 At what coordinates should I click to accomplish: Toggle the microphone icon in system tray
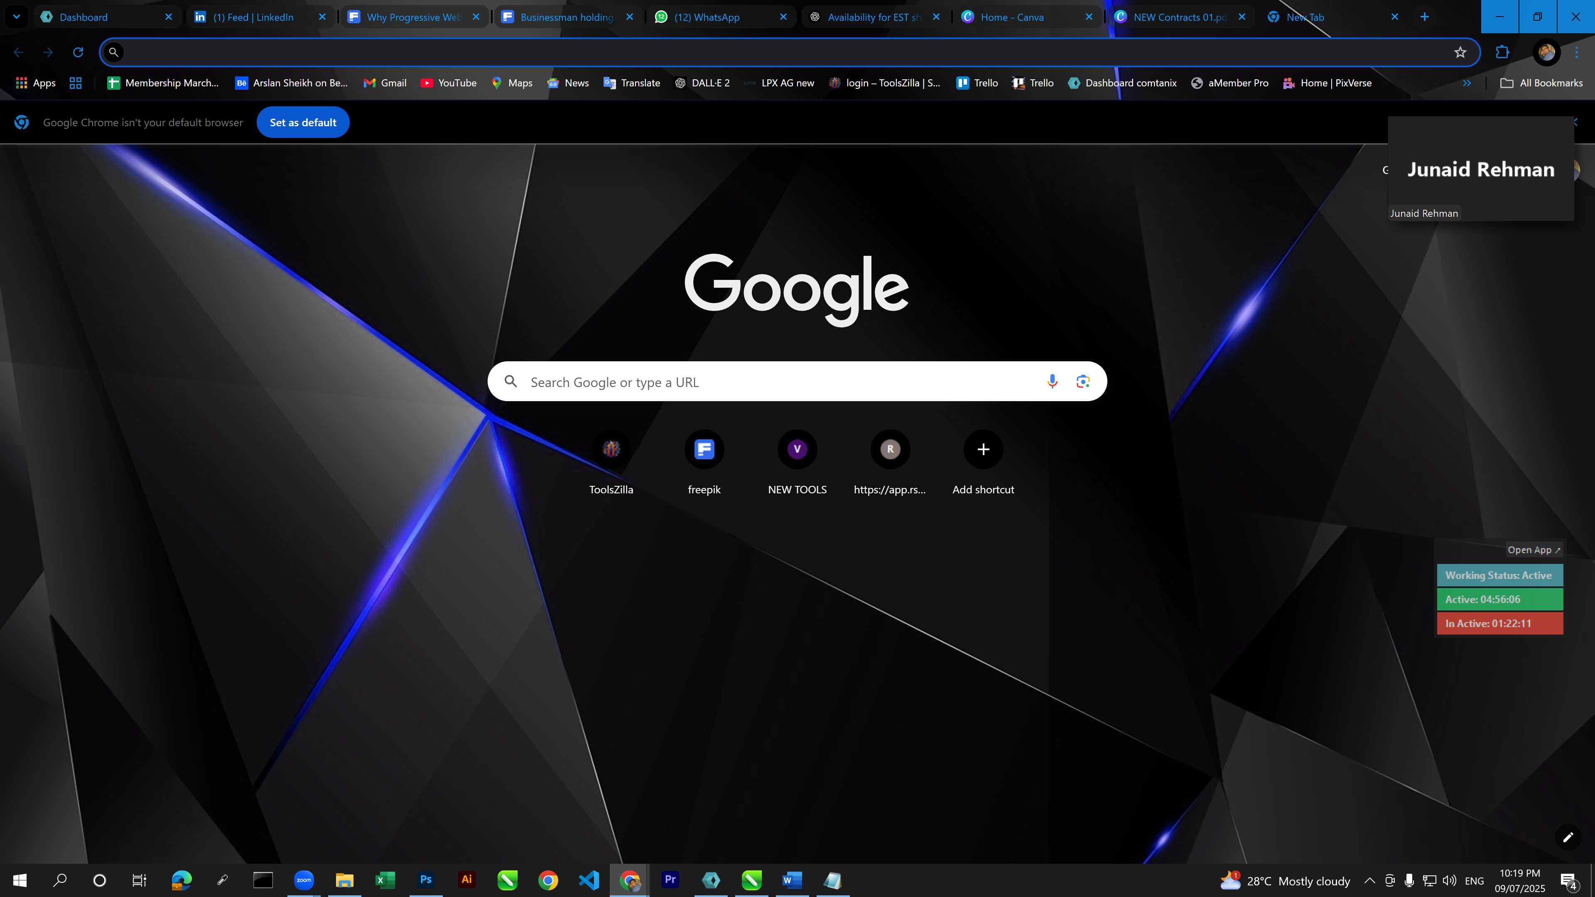[1409, 880]
